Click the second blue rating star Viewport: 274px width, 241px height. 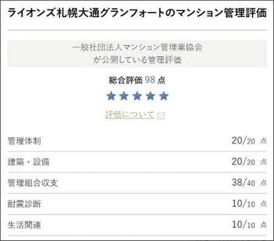pos(124,96)
